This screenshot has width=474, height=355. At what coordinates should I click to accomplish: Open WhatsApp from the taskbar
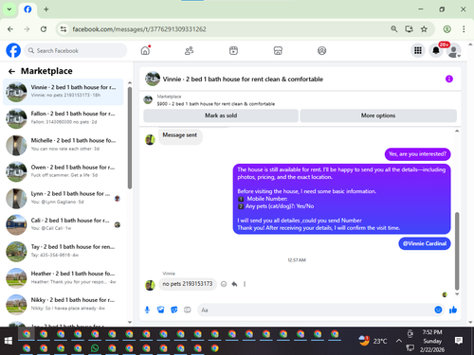point(95,348)
